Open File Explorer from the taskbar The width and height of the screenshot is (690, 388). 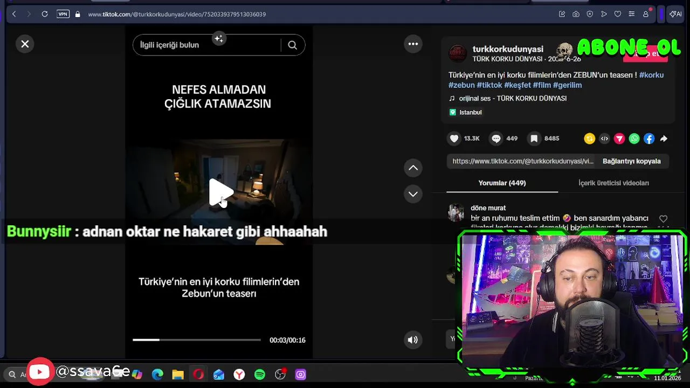178,375
